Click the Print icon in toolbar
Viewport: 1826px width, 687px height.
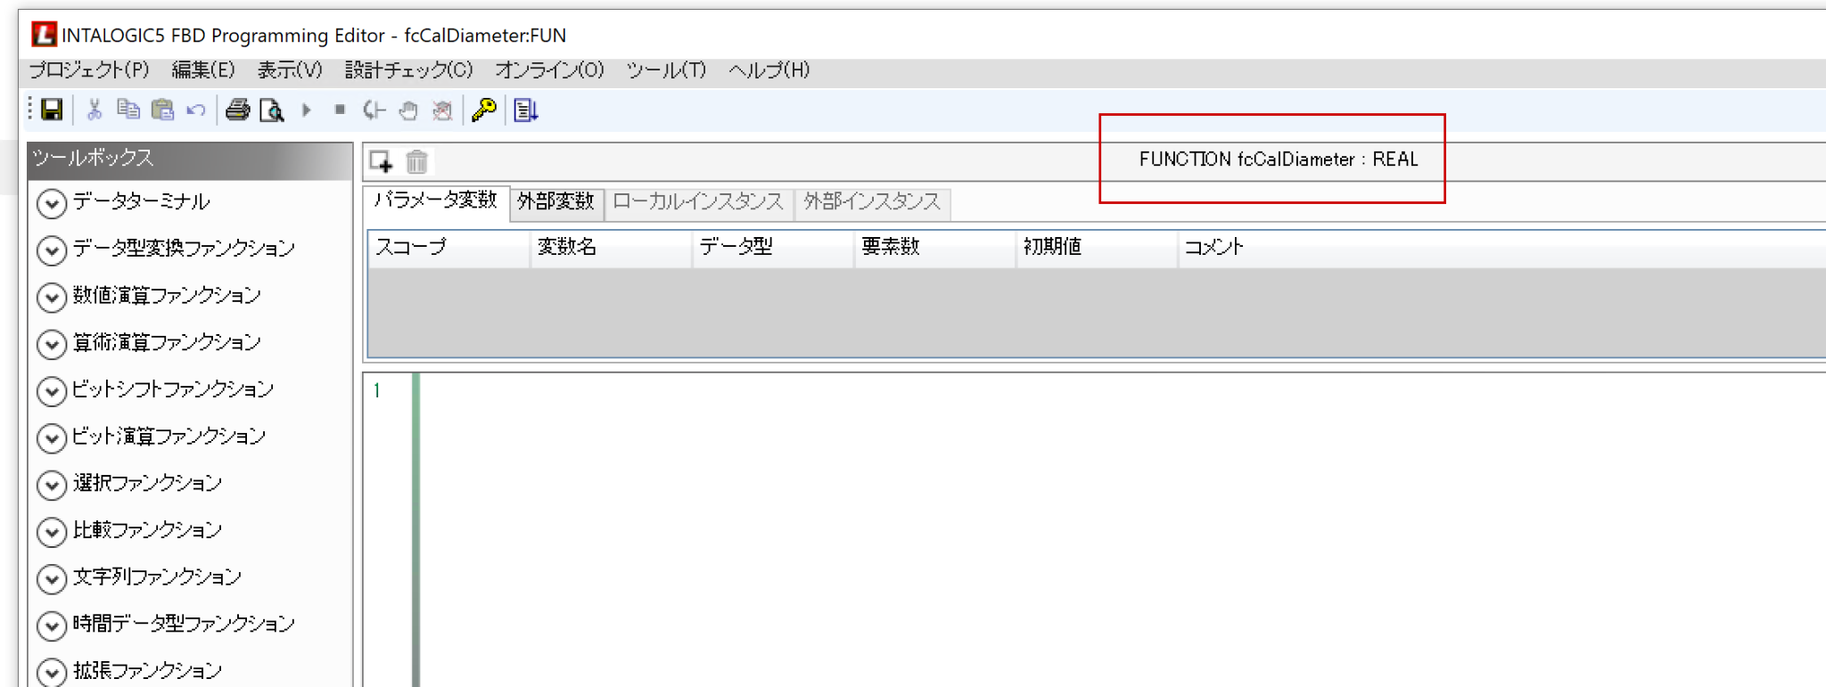point(237,110)
